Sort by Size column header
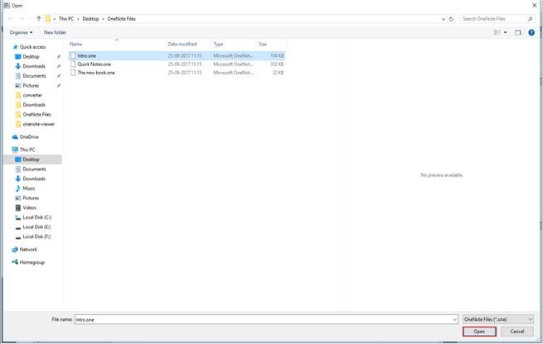Screen dimensions: 543x344 [263, 44]
